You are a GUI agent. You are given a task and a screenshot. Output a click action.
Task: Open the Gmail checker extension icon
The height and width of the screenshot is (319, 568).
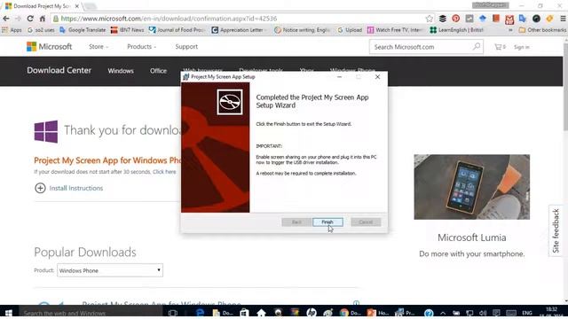(509, 19)
